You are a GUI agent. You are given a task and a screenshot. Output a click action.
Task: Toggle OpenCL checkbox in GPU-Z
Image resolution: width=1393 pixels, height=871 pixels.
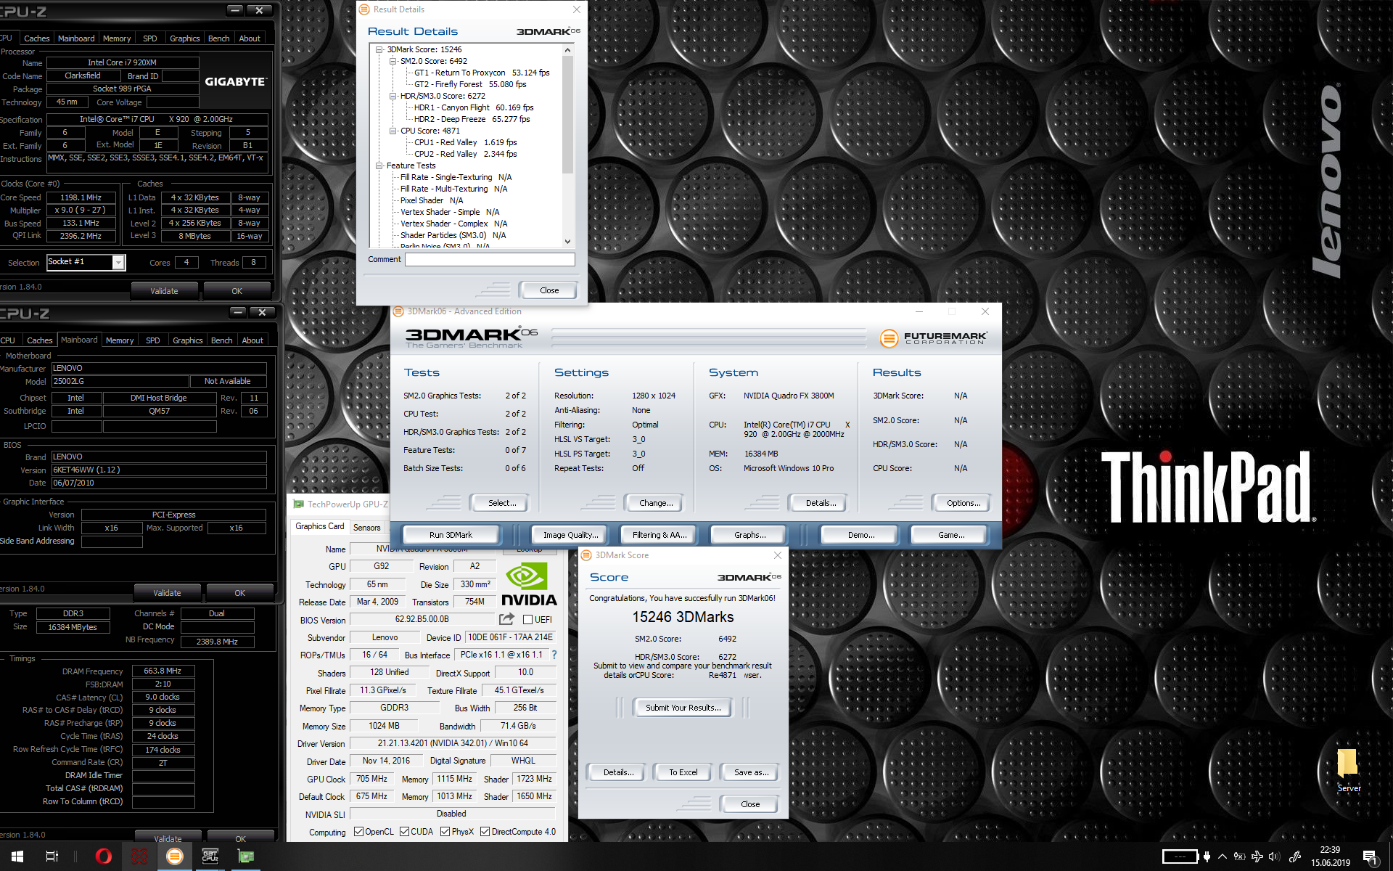pyautogui.click(x=358, y=832)
